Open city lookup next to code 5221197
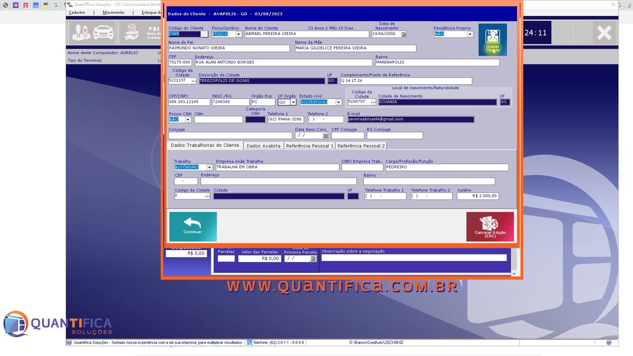Screen dimensions: 633x356 pyautogui.click(x=194, y=81)
